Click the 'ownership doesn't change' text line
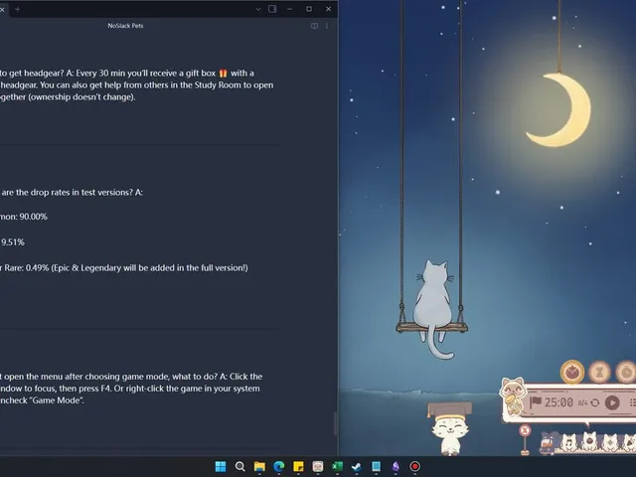The height and width of the screenshot is (477, 636). tap(68, 97)
